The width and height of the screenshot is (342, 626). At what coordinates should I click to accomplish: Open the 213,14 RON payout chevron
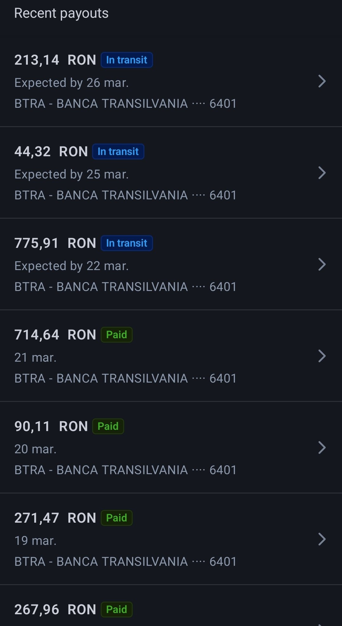tap(322, 81)
